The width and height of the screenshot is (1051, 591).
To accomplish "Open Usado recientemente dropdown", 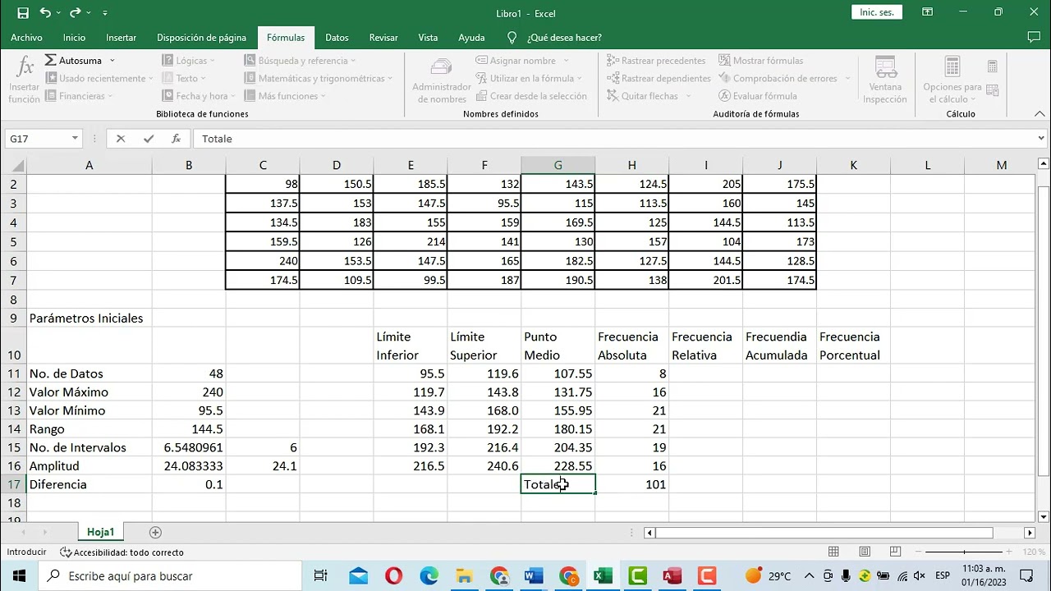I will point(99,78).
